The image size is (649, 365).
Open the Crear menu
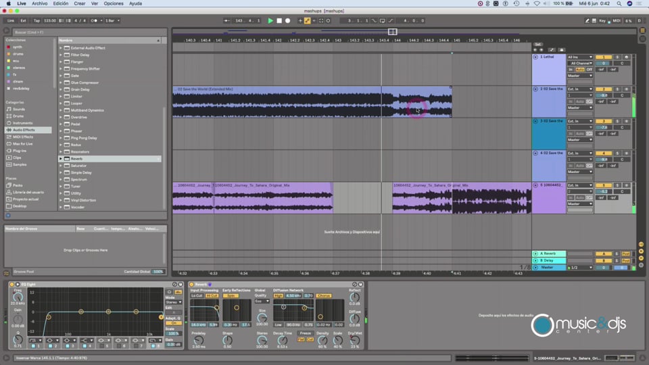pos(80,3)
